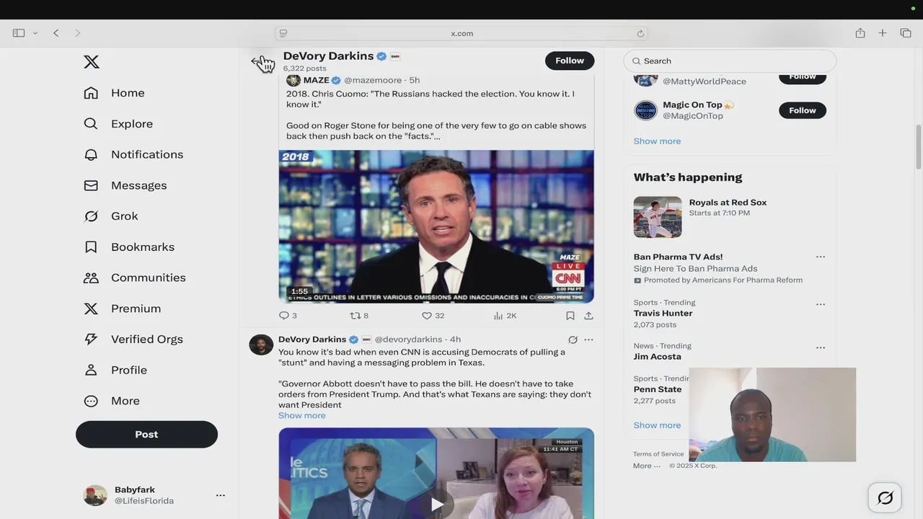The width and height of the screenshot is (923, 519).
Task: Expand post with Show more link
Action: (x=301, y=415)
